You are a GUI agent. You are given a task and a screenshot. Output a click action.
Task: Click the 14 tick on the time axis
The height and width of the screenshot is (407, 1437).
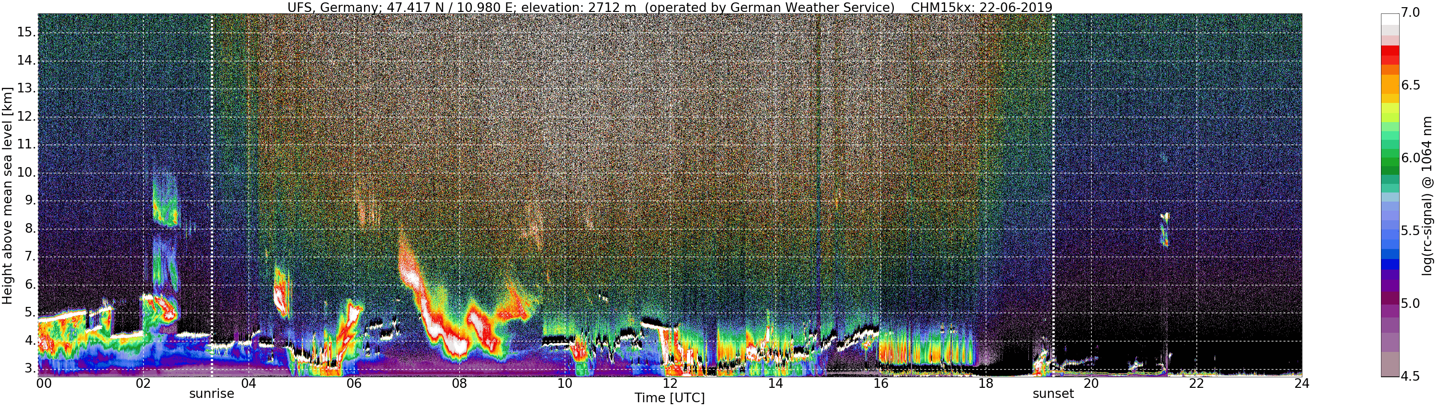pos(776,383)
